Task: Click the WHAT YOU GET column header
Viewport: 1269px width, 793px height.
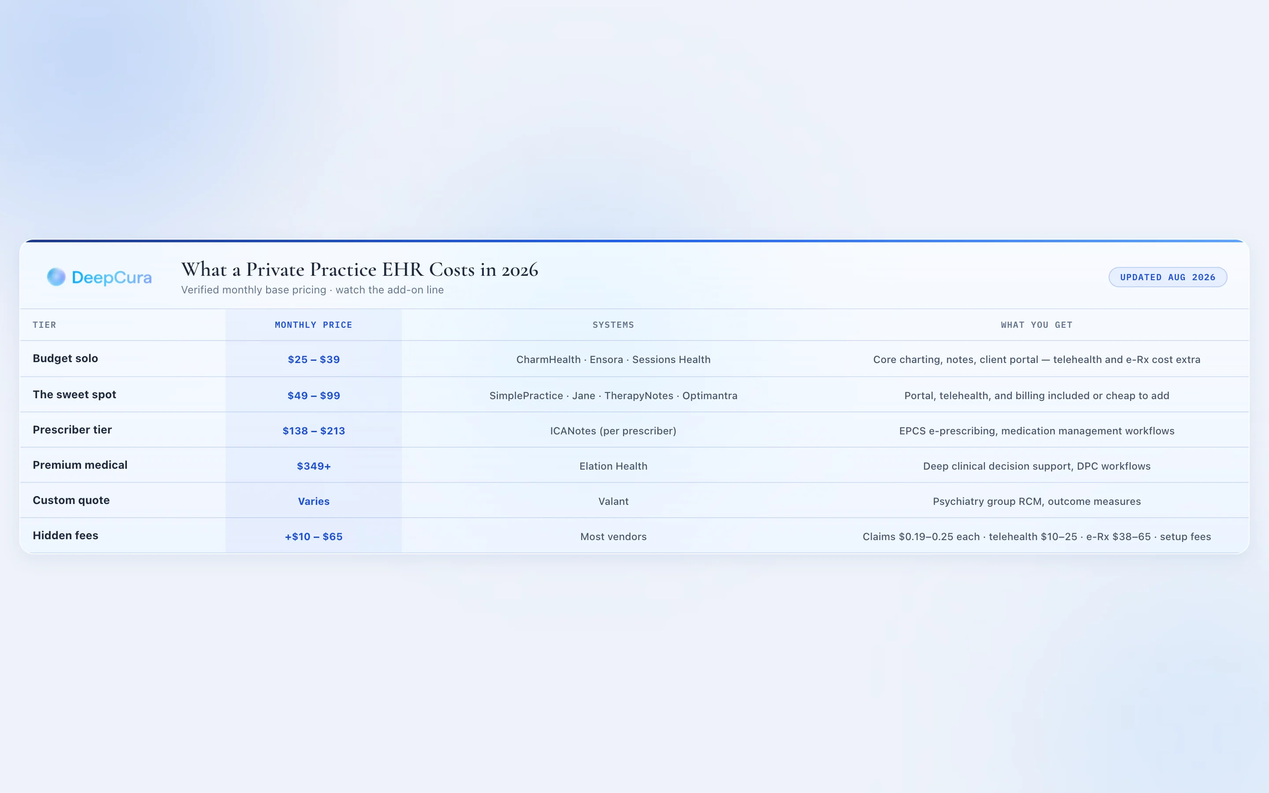Action: point(1037,325)
